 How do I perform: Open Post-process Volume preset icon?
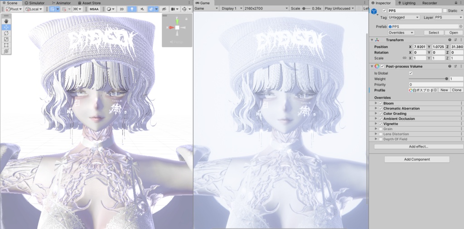pos(455,67)
